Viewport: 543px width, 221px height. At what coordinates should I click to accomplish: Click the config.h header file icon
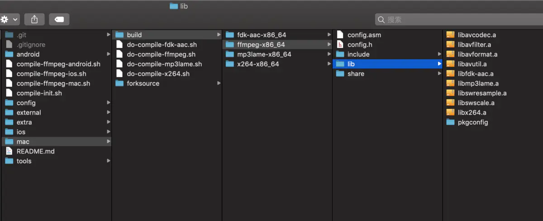click(340, 44)
